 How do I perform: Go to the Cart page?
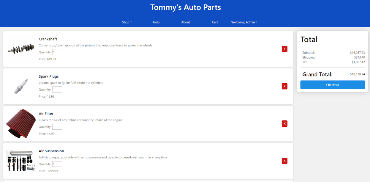215,22
